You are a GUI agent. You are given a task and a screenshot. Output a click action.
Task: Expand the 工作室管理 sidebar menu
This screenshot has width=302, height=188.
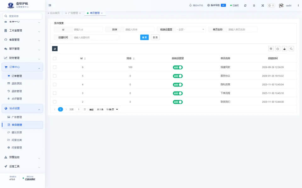tap(22, 31)
